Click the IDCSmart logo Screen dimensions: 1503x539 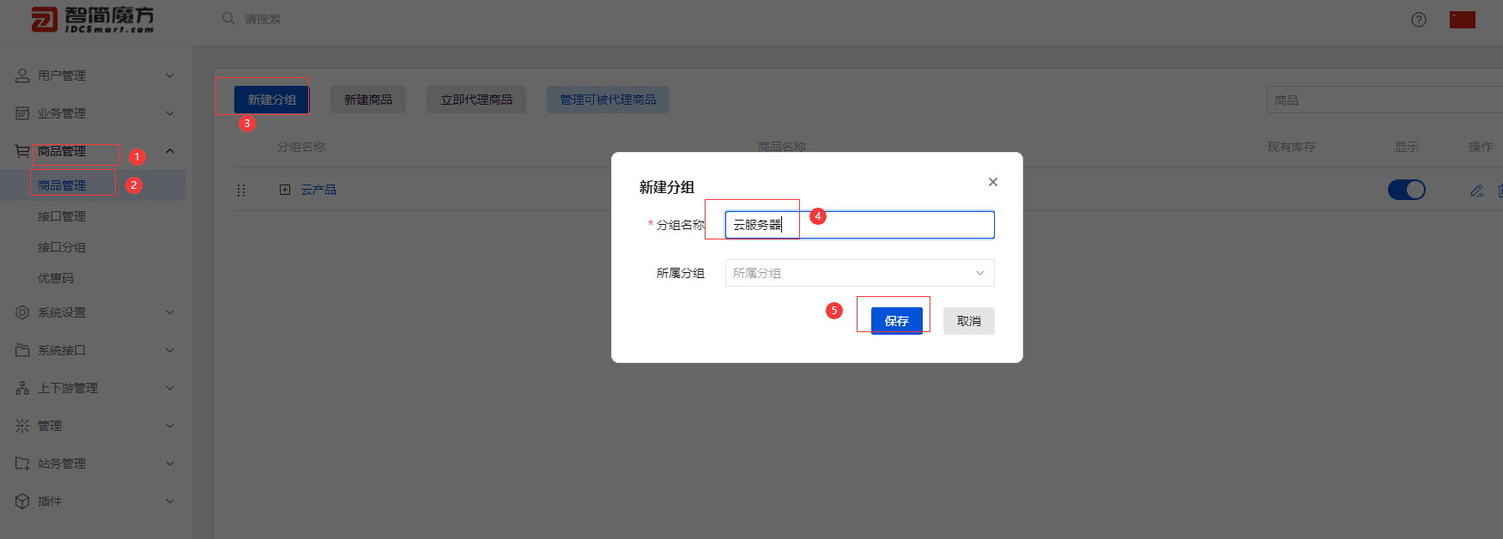93,19
